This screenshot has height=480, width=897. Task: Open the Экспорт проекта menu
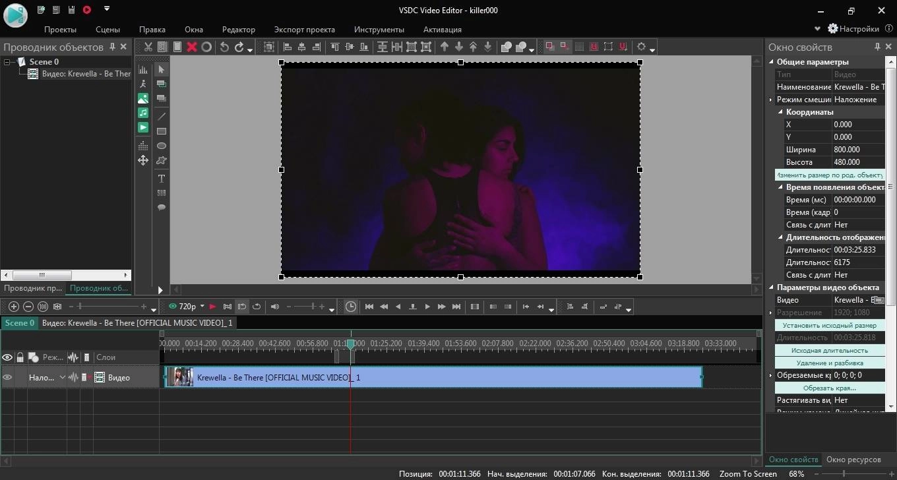point(305,30)
